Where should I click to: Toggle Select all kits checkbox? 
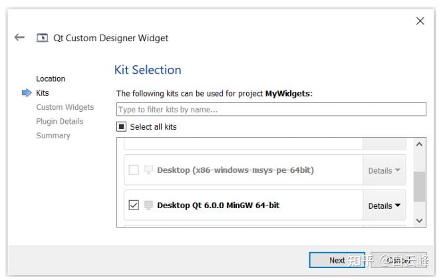tap(122, 126)
